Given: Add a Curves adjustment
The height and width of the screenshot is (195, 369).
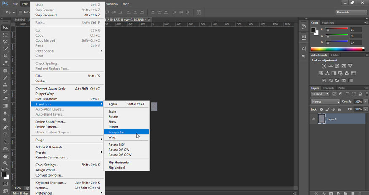Looking at the screenshot, I should (337, 66).
